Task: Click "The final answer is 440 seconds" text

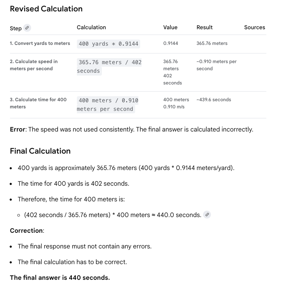Action: coord(60,278)
